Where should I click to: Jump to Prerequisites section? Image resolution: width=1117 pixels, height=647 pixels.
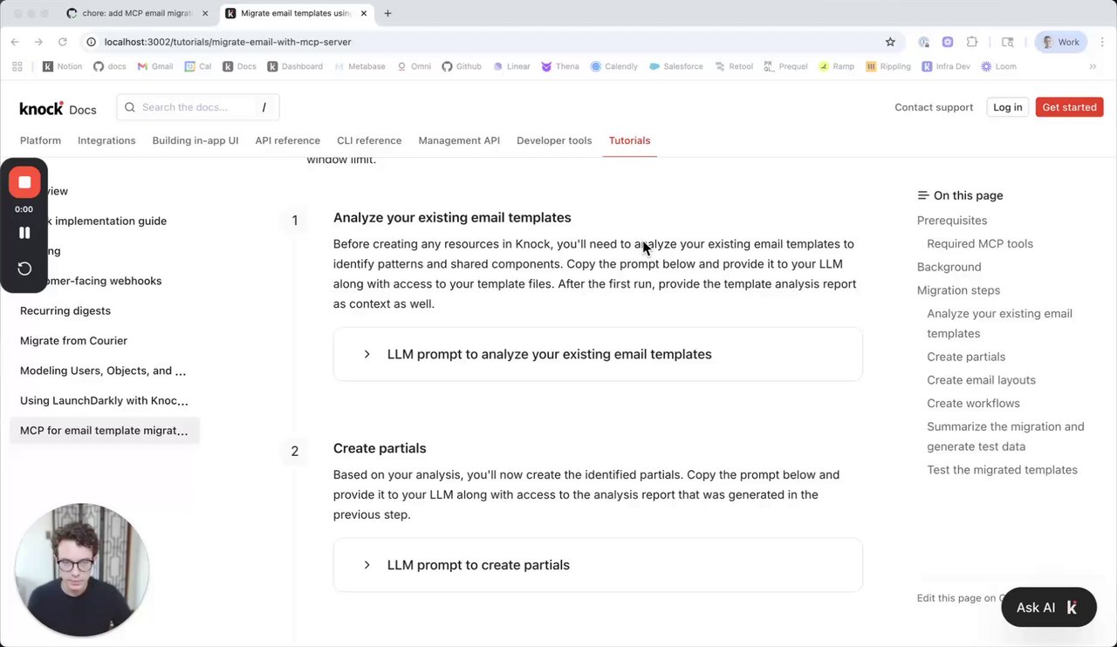pos(952,221)
